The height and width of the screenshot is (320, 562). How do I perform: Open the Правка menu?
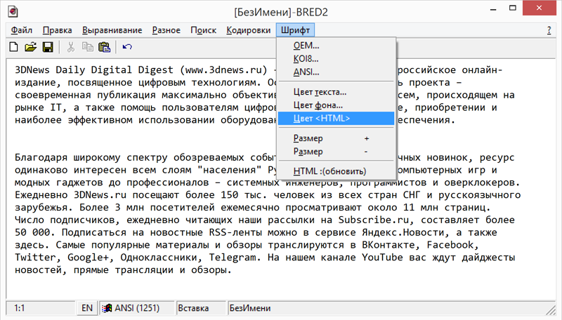coord(58,30)
